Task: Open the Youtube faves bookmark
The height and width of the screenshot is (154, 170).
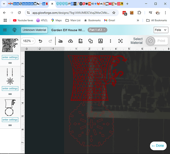Action: [x=23, y=20]
